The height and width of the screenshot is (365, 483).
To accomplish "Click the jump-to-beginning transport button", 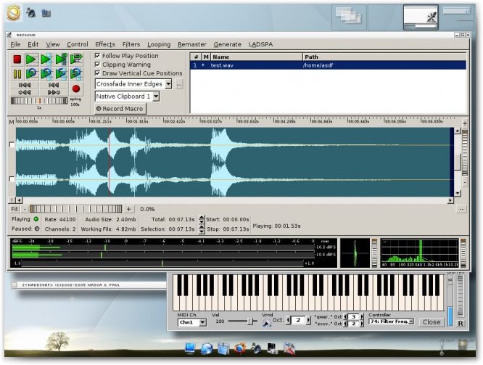I will coord(24,85).
